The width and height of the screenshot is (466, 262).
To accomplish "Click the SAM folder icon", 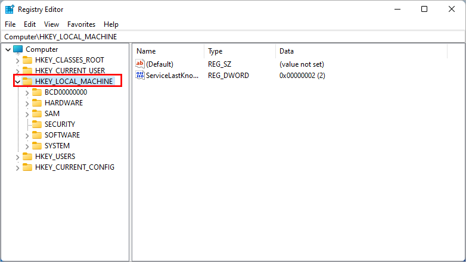I will click(37, 114).
